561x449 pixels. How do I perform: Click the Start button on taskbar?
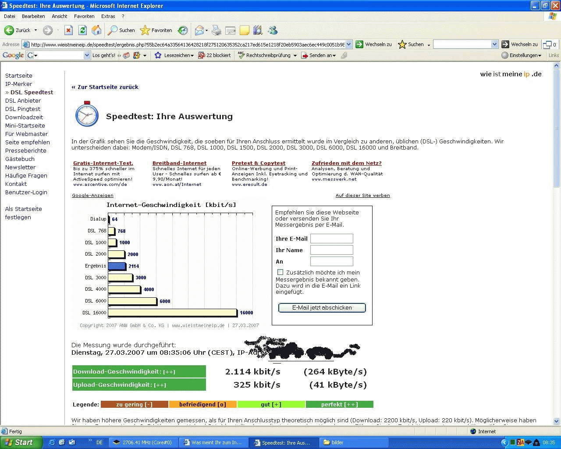point(21,442)
